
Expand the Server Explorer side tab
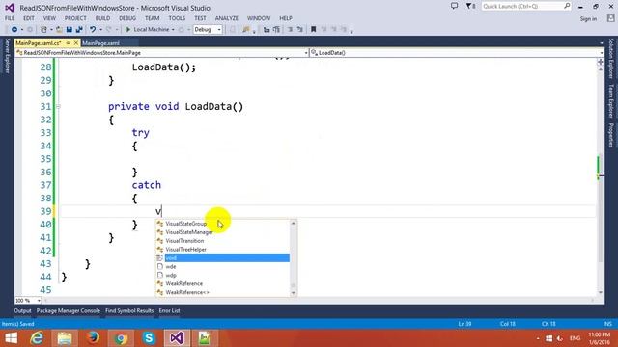(x=7, y=56)
